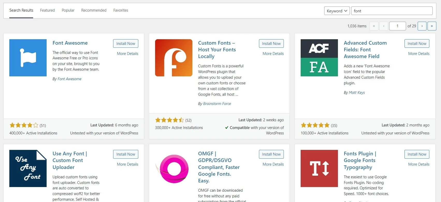The height and width of the screenshot is (202, 441).
Task: Install Advanced Custom Fields: Font Awesome Field
Action: coord(417,44)
